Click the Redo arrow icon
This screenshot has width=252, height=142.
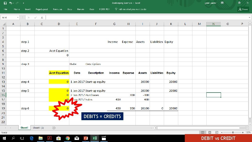17,3
